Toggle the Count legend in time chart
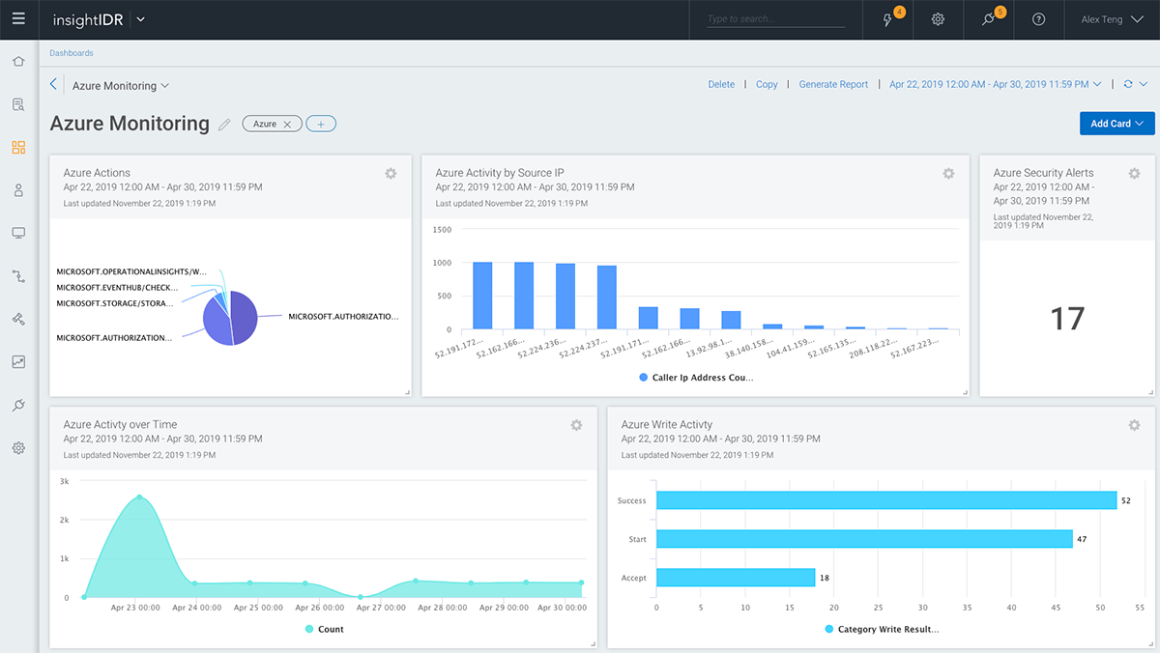Viewport: 1160px width, 653px height. (x=324, y=629)
